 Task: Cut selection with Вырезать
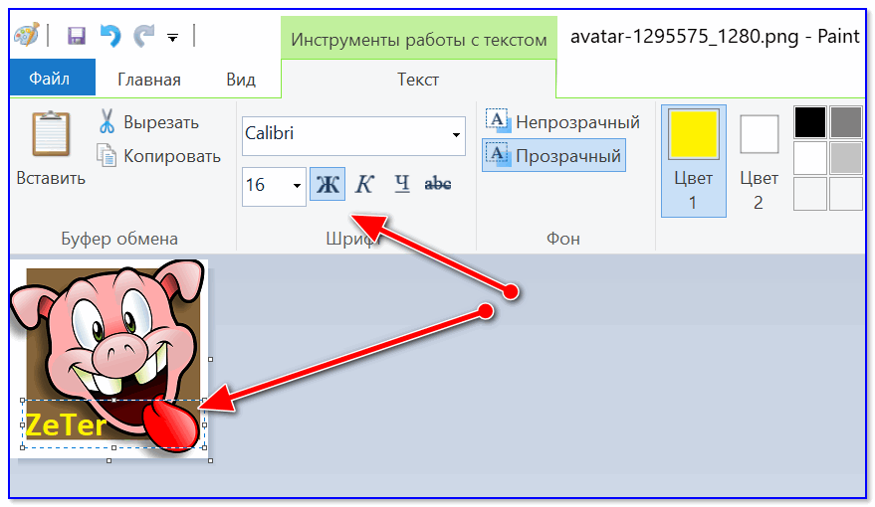[149, 121]
